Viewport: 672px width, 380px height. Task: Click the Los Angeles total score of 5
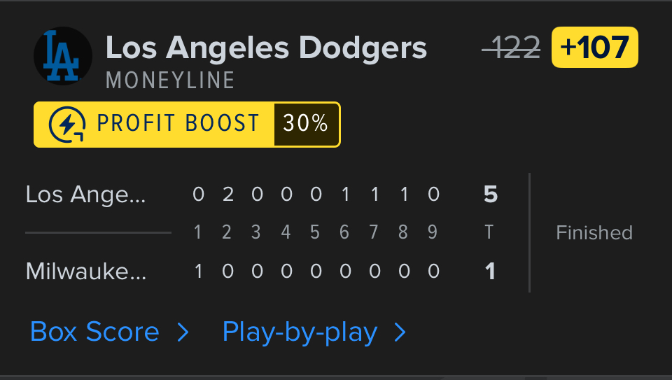(x=491, y=195)
